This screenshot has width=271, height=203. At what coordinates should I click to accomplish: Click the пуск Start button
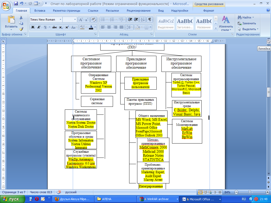[x=13, y=199]
